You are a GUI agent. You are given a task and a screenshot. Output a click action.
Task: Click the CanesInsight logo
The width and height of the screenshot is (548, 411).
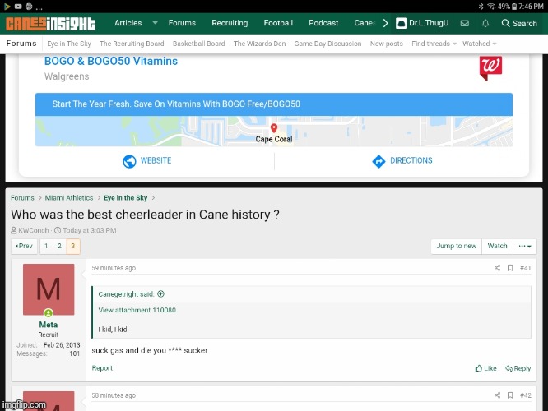click(x=51, y=23)
